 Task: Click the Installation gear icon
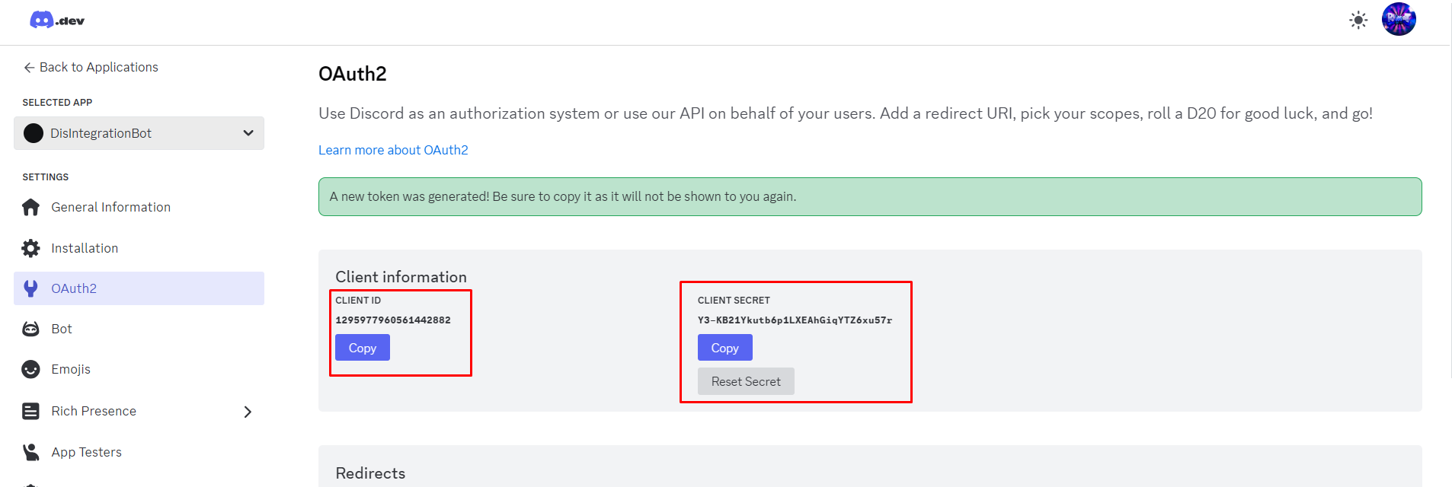(x=30, y=248)
